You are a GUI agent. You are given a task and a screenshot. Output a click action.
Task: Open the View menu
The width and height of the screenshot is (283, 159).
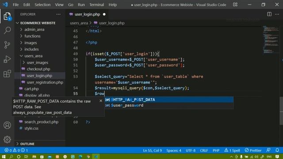pyautogui.click(x=59, y=5)
